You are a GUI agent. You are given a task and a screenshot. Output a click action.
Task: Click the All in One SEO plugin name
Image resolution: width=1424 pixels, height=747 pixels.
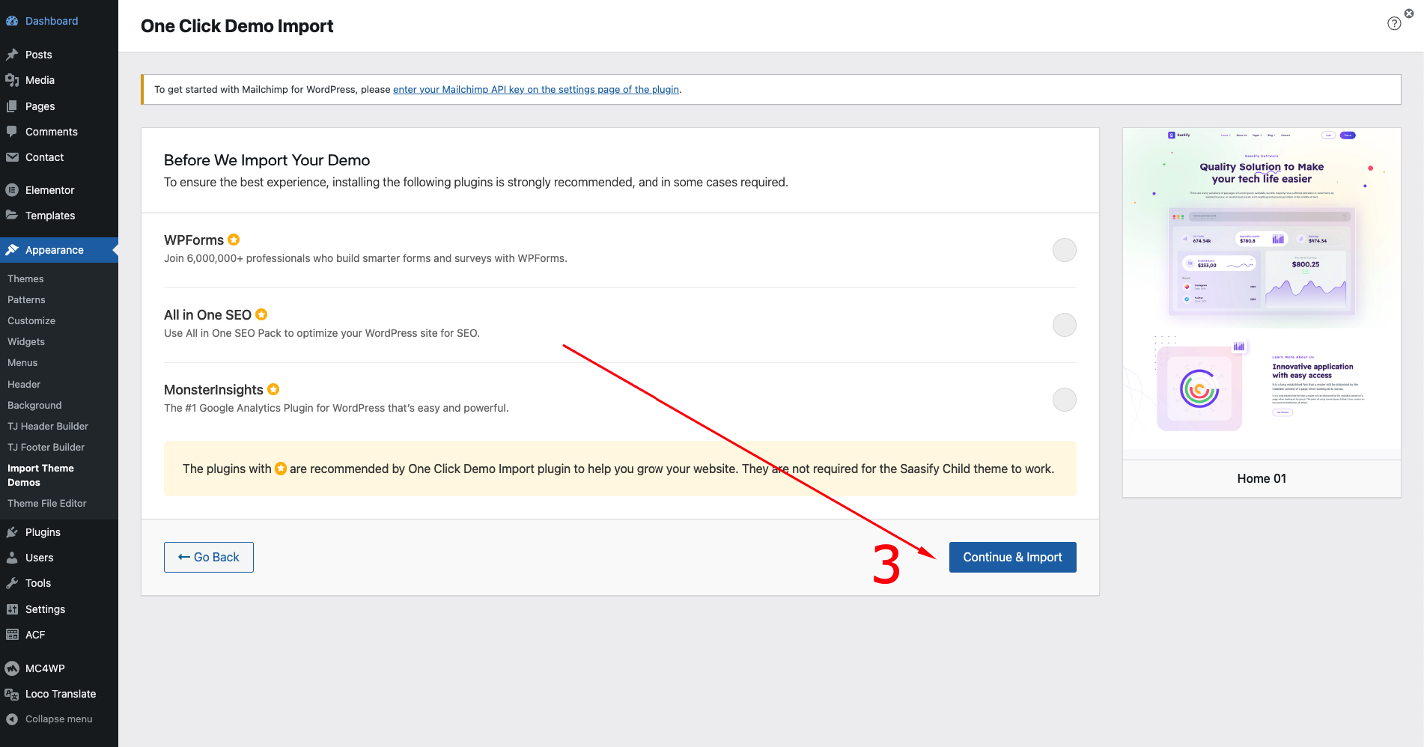point(207,314)
